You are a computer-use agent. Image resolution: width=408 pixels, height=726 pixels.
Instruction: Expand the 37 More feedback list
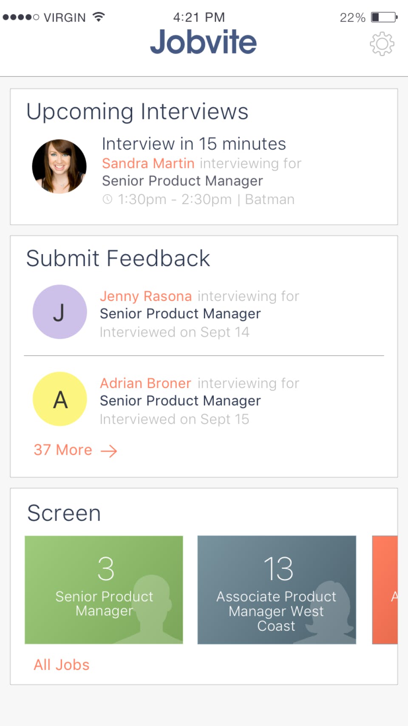tap(63, 450)
